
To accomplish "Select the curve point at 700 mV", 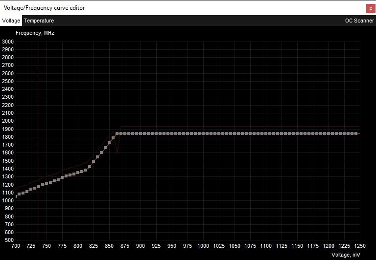I will (x=16, y=196).
